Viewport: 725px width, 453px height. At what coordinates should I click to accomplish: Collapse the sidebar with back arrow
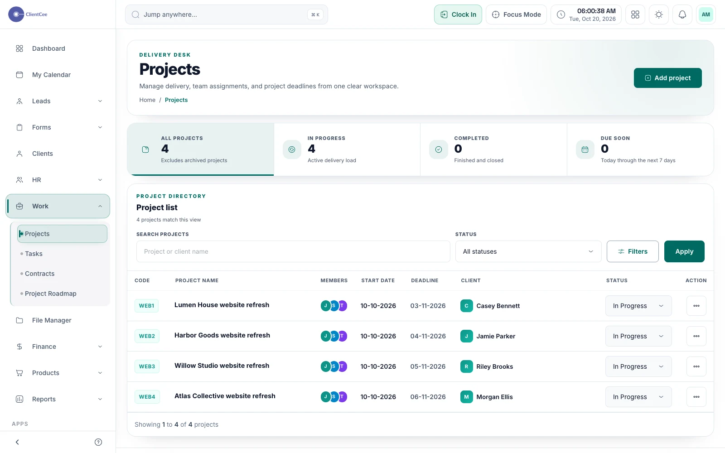(17, 442)
